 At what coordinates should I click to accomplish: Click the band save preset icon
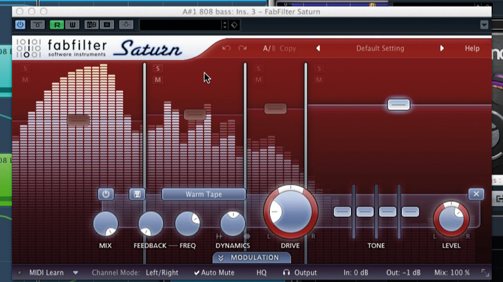click(137, 194)
